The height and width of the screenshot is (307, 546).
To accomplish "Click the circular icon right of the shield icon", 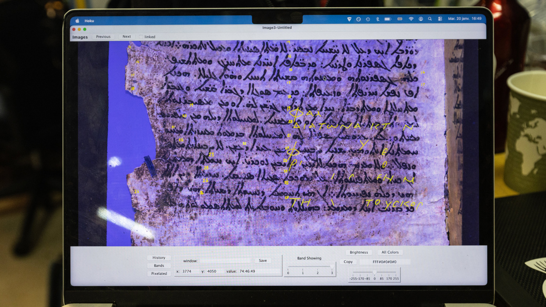I will 359,19.
